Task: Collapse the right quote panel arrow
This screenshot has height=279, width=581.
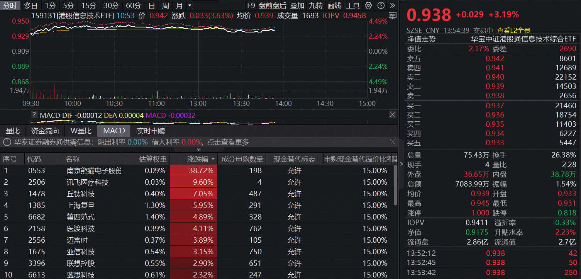Action: click(x=401, y=164)
